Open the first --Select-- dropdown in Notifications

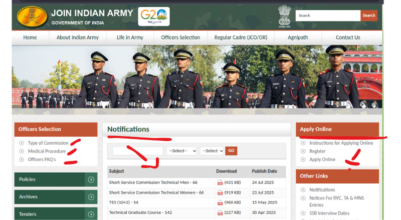point(181,150)
